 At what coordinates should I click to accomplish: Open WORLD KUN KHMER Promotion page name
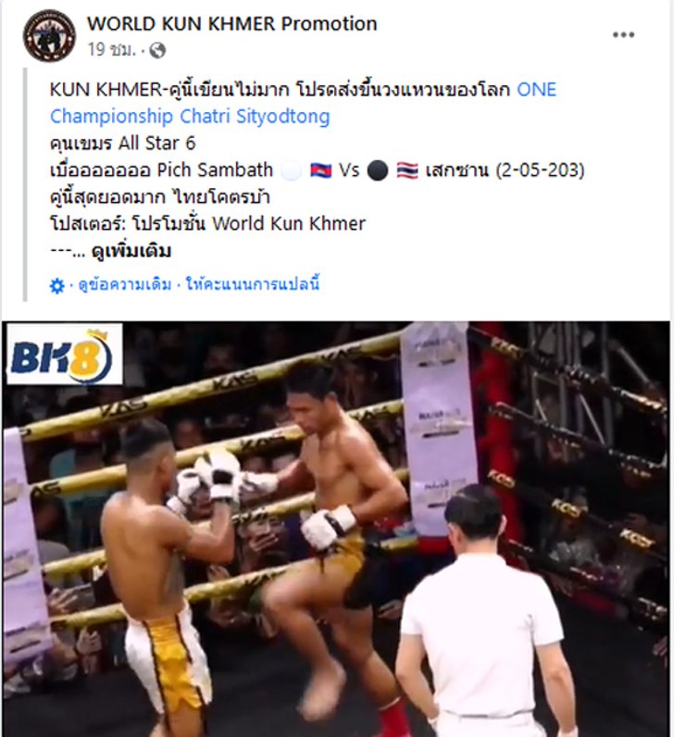[x=232, y=23]
